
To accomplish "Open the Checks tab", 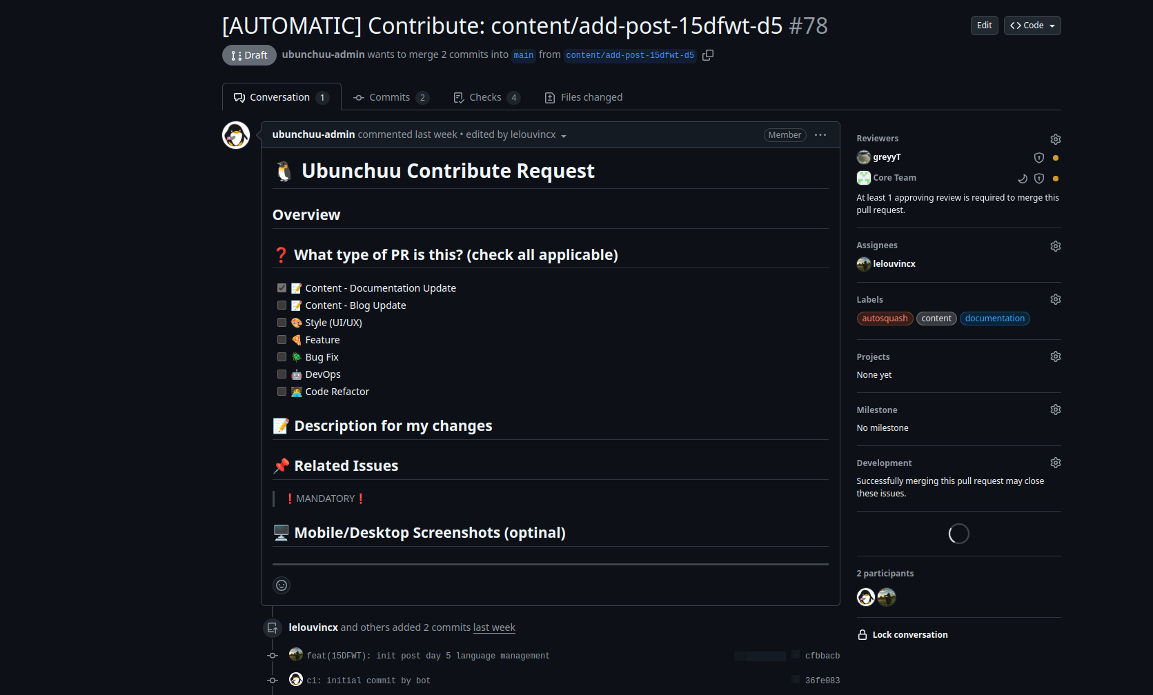I will pyautogui.click(x=486, y=97).
